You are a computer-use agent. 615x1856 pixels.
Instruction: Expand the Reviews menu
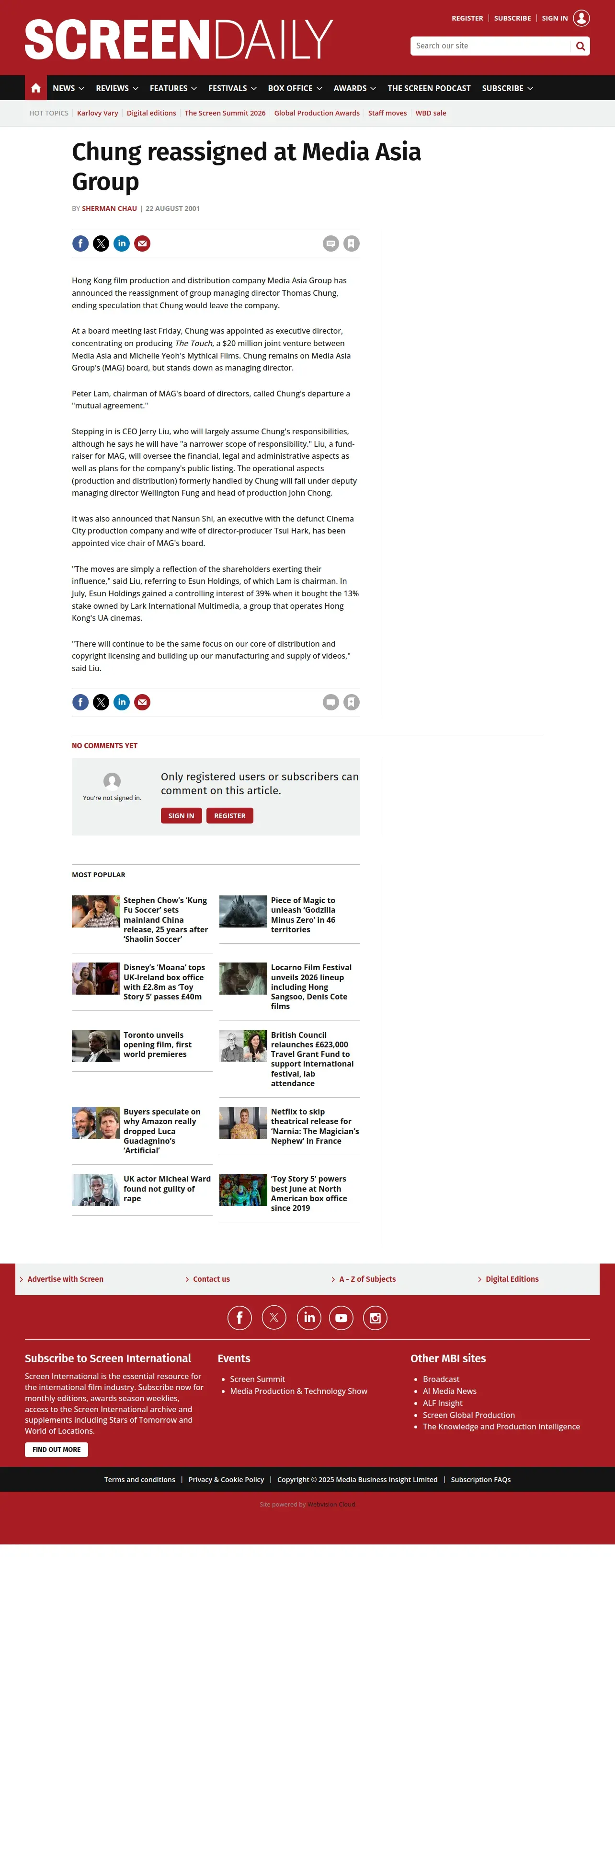(117, 88)
